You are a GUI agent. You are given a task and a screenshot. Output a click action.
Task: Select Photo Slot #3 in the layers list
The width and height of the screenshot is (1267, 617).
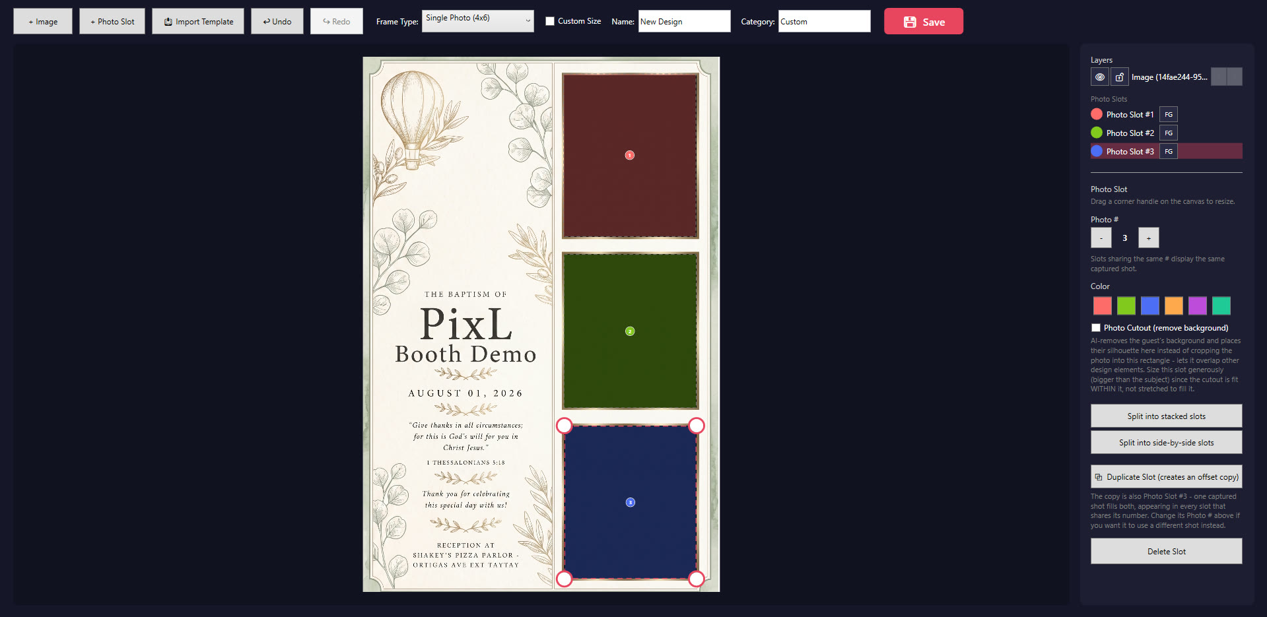click(1166, 151)
